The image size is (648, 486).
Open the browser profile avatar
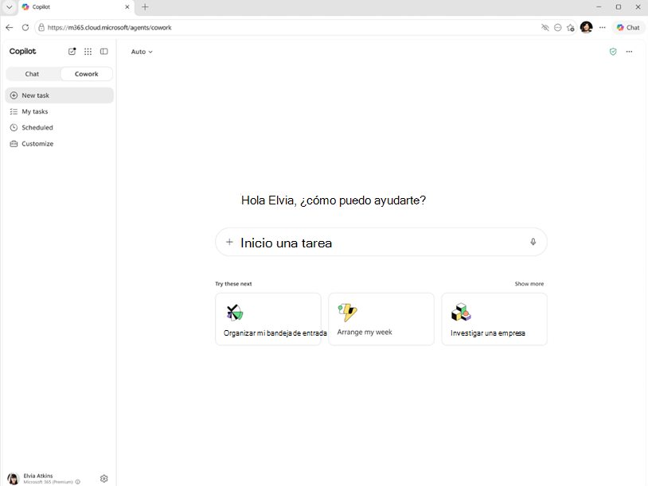586,27
